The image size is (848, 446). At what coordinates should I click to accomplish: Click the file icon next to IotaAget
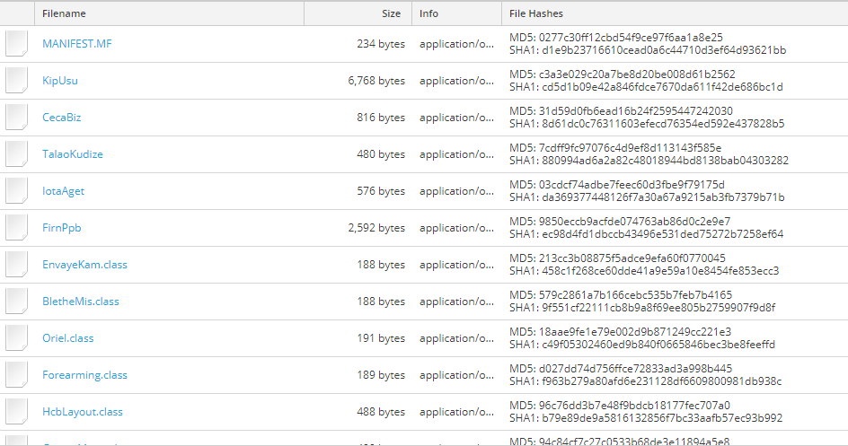(17, 191)
